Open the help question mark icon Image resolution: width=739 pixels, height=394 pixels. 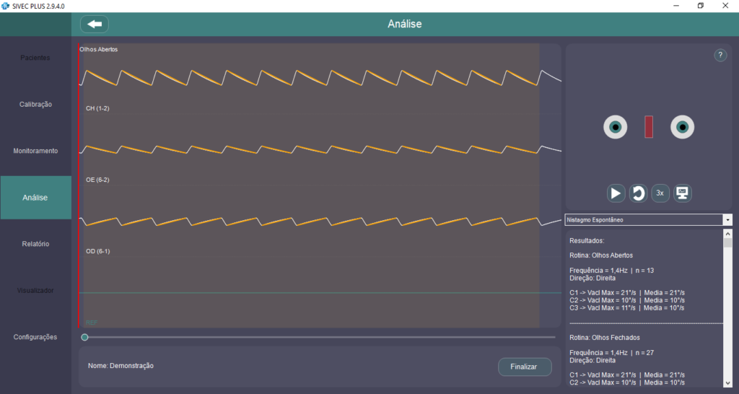(720, 56)
